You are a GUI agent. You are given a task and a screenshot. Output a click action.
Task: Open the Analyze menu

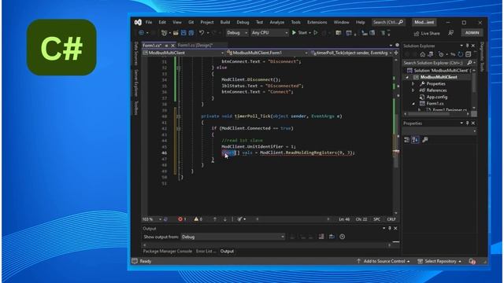276,22
